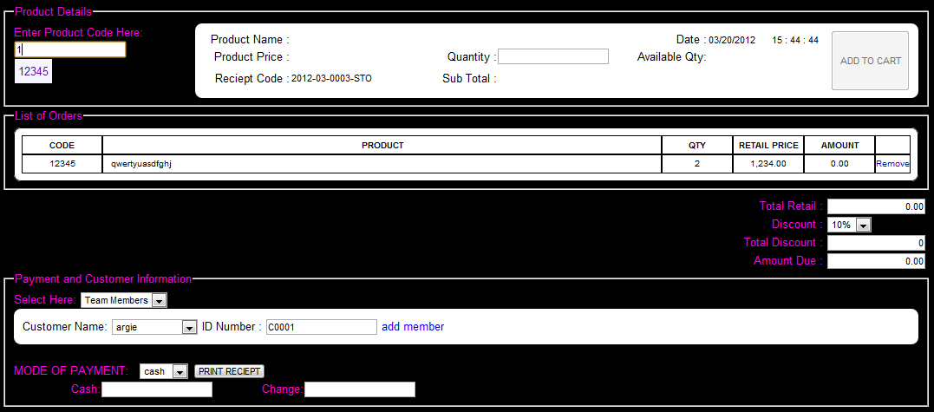Viewport: 934px width, 412px height.
Task: Open the Customer Name dropdown showing argie
Action: [154, 327]
